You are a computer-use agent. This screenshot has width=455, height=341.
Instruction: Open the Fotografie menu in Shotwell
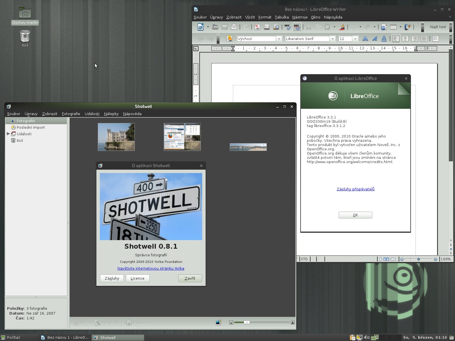click(x=71, y=114)
